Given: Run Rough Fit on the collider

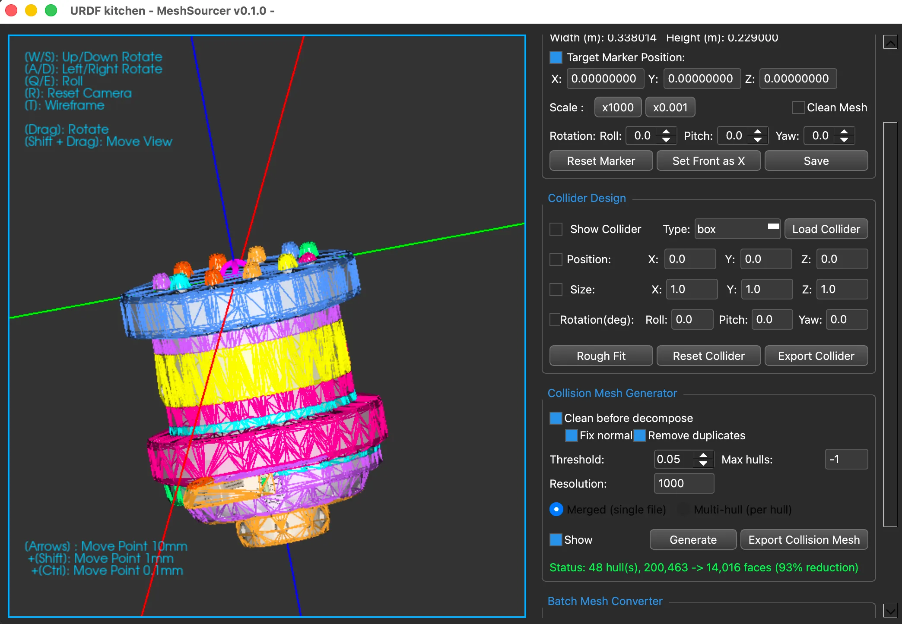Looking at the screenshot, I should (x=601, y=356).
